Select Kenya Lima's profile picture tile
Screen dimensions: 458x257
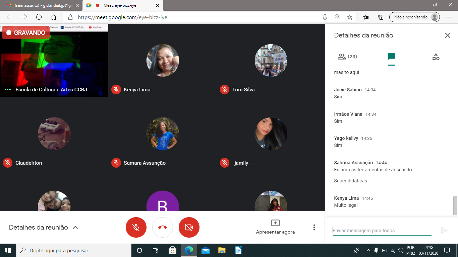coord(163,61)
